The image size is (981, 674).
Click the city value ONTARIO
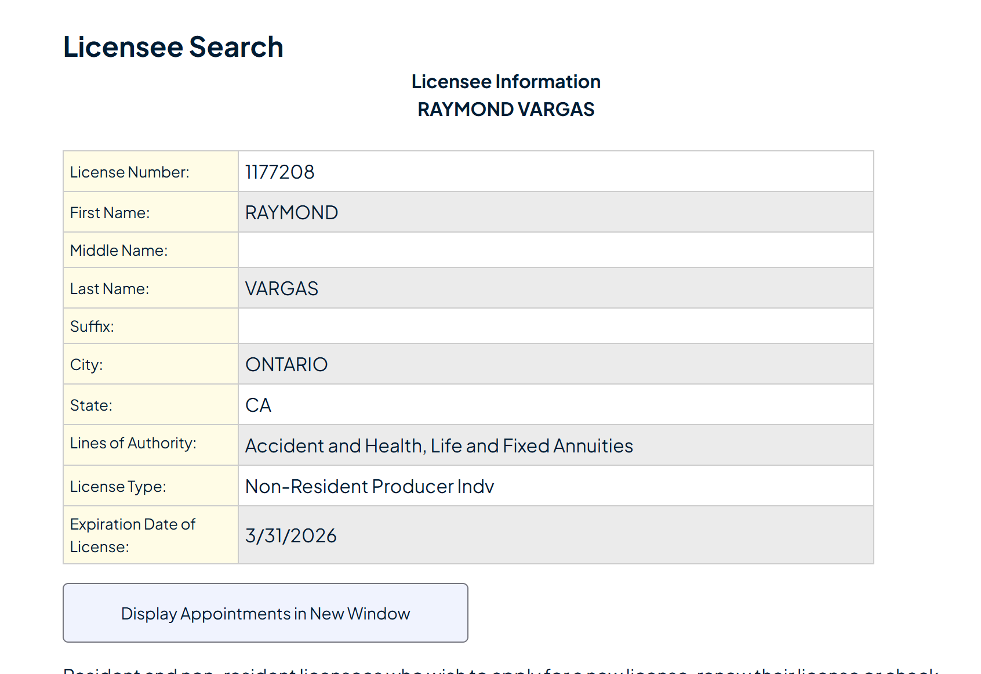pos(286,365)
